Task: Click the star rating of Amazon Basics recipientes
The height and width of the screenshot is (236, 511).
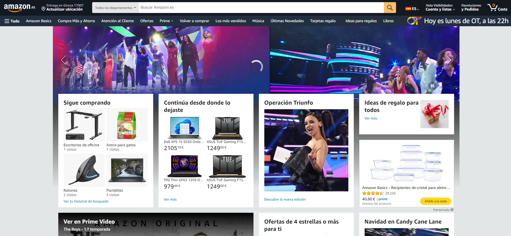Action: (x=373, y=193)
